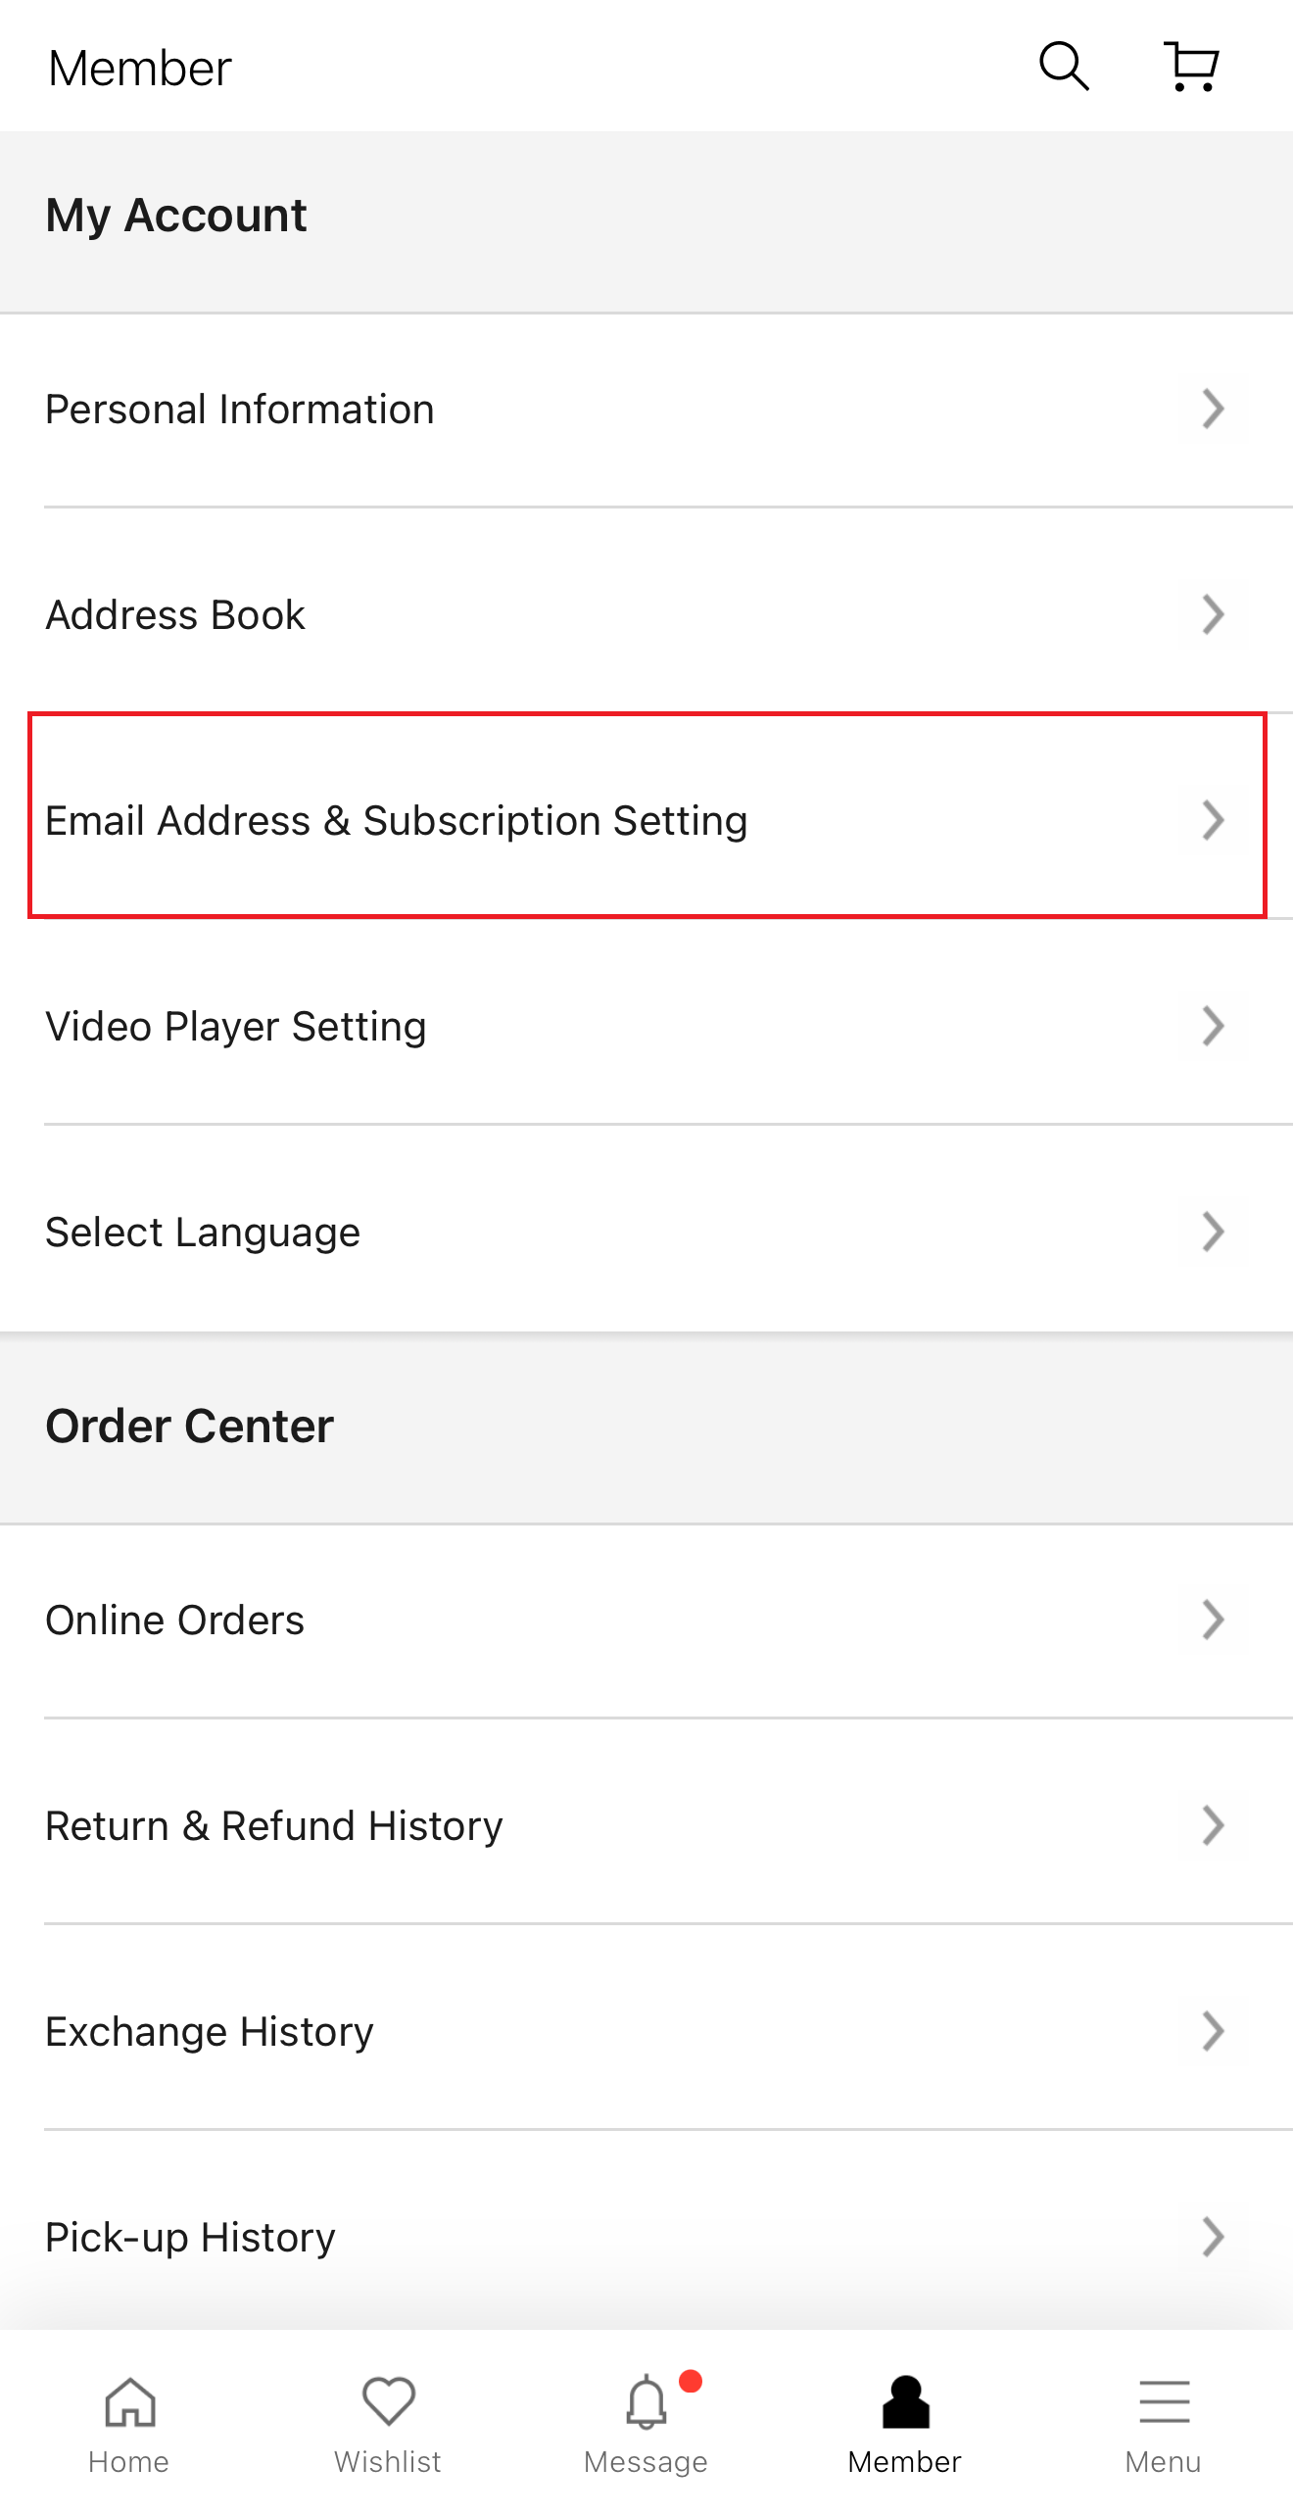Expand Video Player Setting chevron
The image size is (1293, 2516).
click(x=1213, y=1027)
